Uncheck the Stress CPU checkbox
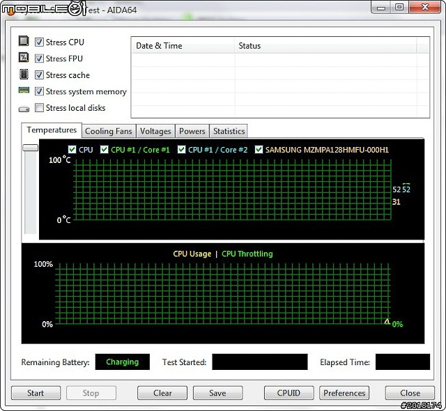Viewport: 446px width, 411px height. 39,42
